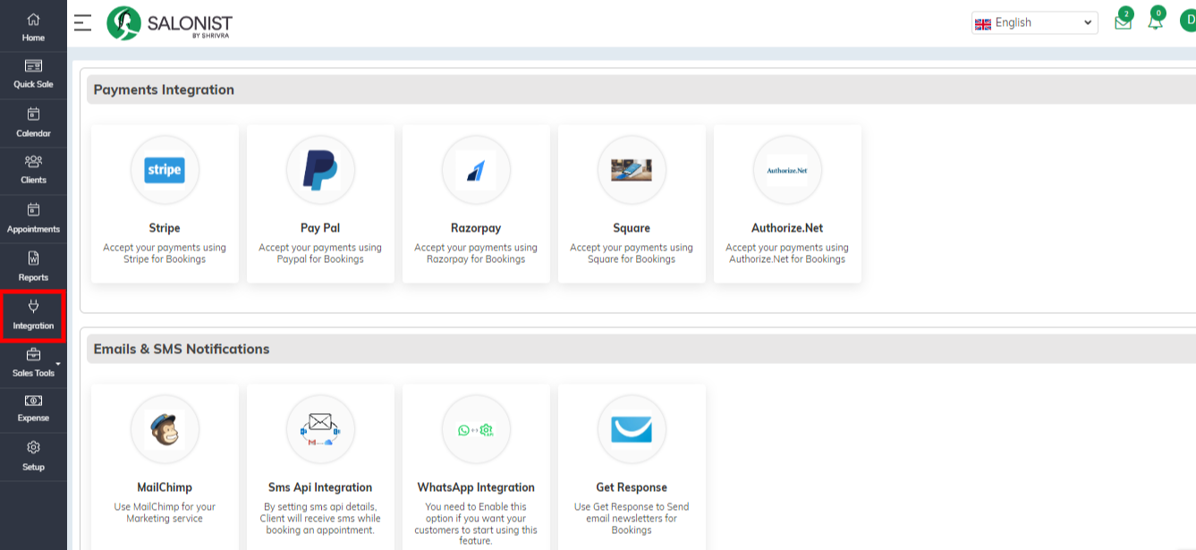Open the Razorpay card title

point(476,228)
